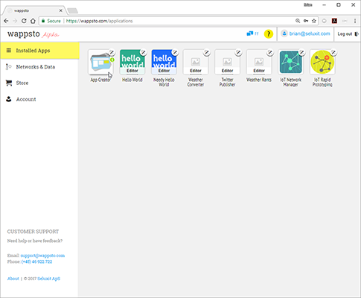Open the Weather Rants app
Image resolution: width=361 pixels, height=298 pixels.
tap(259, 62)
